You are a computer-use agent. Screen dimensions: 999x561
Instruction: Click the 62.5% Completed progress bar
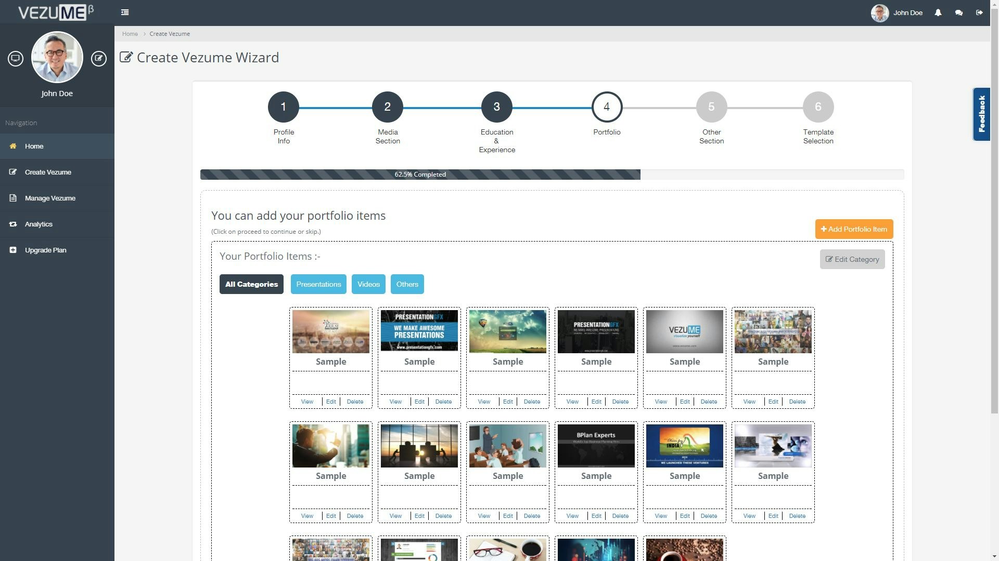click(420, 175)
